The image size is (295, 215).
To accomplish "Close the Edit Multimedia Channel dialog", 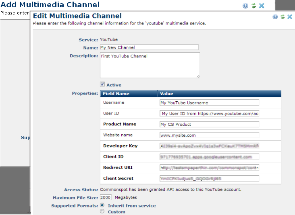I will [290, 17].
